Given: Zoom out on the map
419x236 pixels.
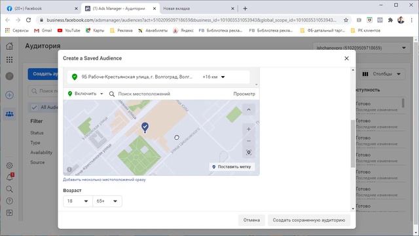Looking at the screenshot, I should coord(249,141).
